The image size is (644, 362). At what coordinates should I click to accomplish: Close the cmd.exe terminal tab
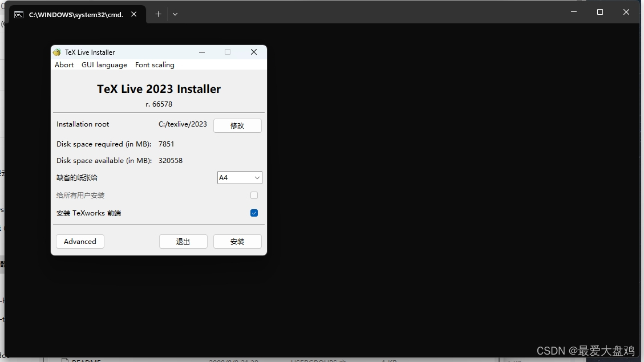point(134,14)
